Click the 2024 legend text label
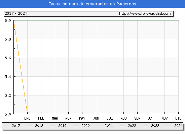 [178, 126]
